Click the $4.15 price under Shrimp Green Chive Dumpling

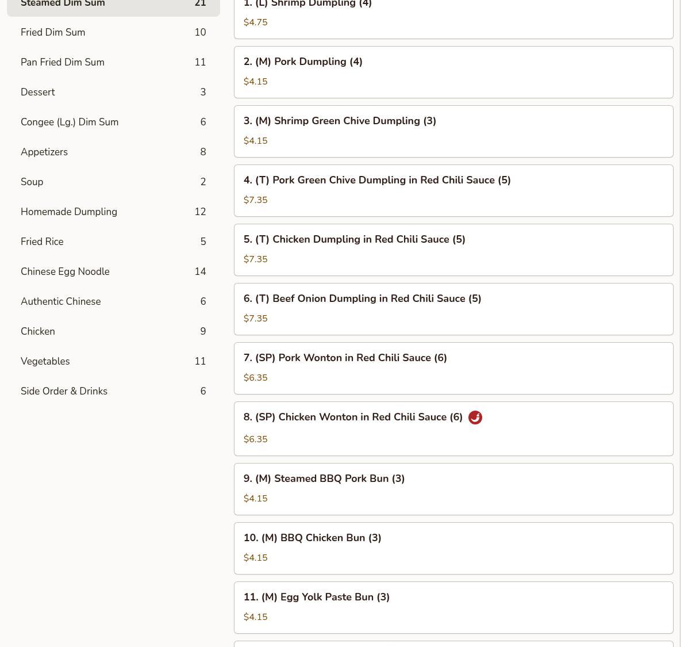256,141
